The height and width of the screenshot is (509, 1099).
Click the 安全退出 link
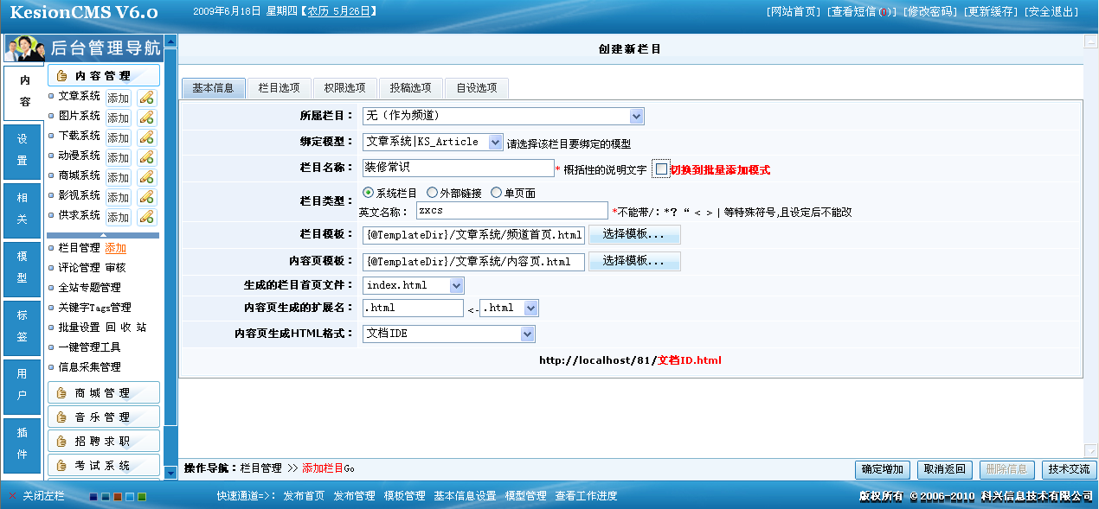click(1051, 12)
